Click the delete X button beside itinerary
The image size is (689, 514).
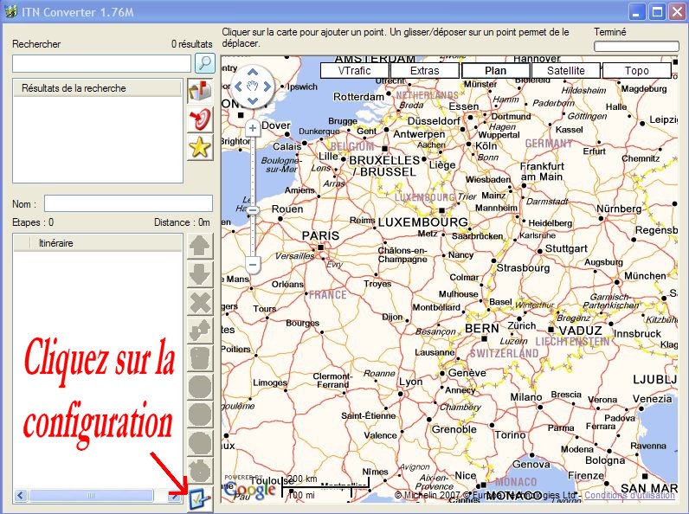(200, 302)
